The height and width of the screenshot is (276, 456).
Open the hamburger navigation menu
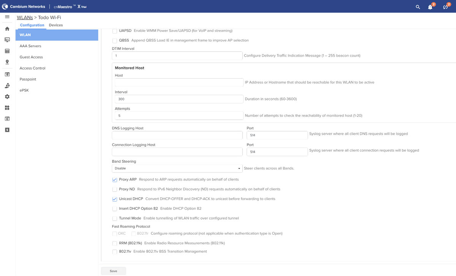[x=7, y=17]
